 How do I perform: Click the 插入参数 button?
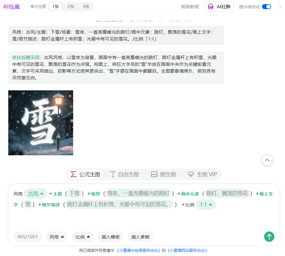tap(140, 237)
